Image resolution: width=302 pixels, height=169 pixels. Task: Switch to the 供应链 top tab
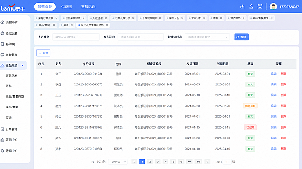click(x=67, y=7)
